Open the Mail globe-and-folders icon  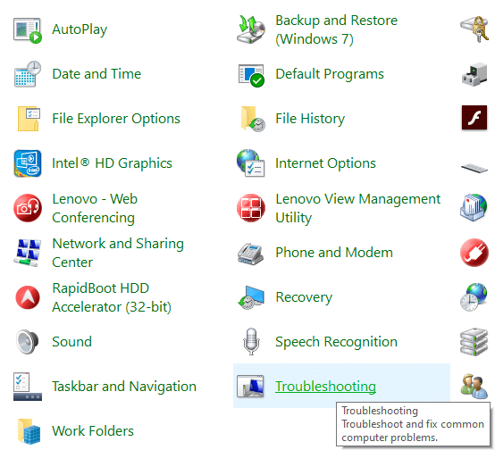tap(474, 207)
